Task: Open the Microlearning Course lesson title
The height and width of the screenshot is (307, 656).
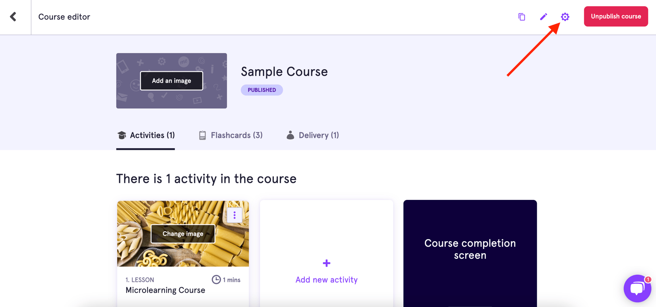Action: click(166, 290)
